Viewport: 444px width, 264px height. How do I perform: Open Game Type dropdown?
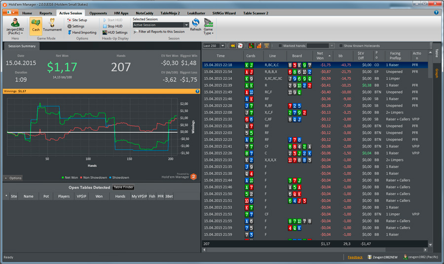208,27
